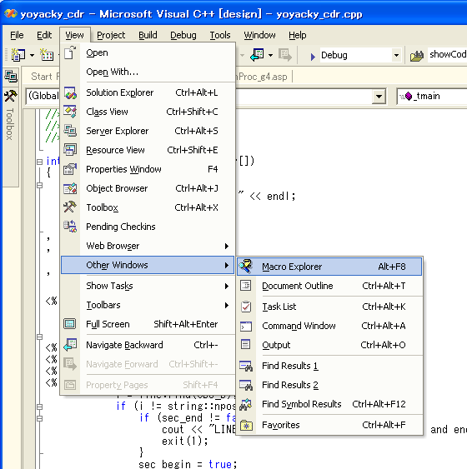Screen dimensions: 467x469
Task: Click the New Project toolbar icon
Action: [x=18, y=55]
